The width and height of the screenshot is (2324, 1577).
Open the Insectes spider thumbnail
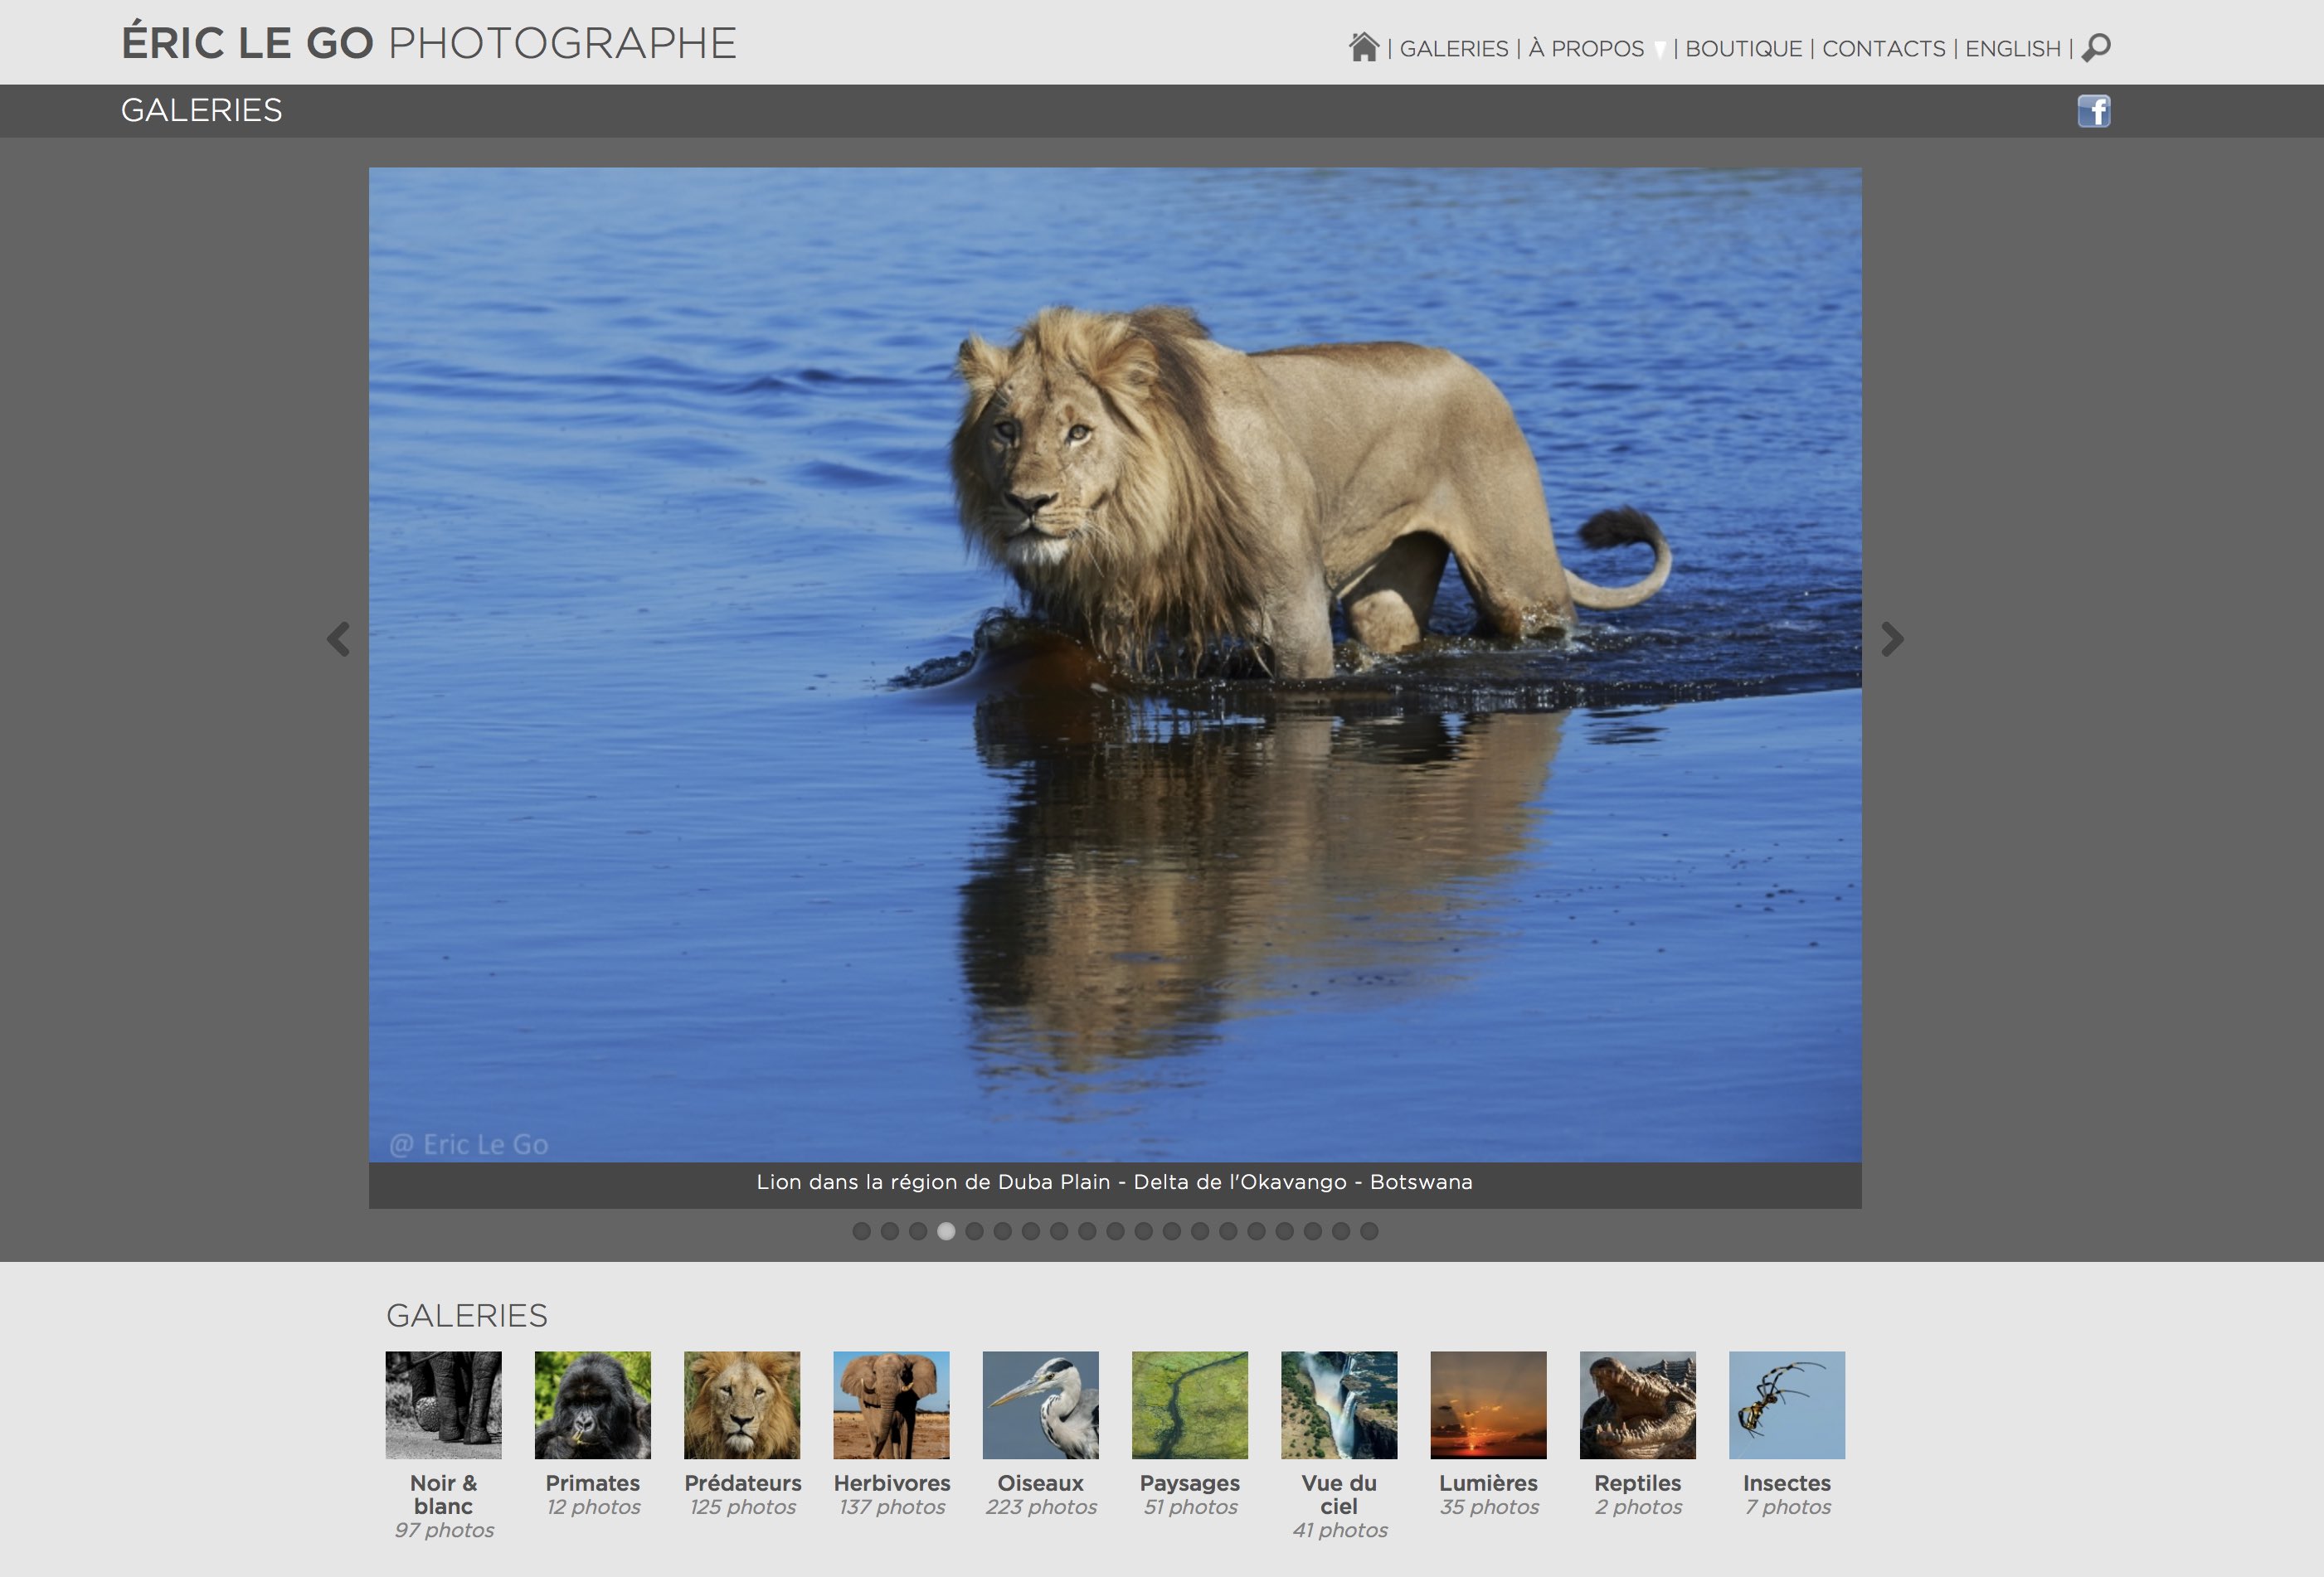(x=1787, y=1405)
